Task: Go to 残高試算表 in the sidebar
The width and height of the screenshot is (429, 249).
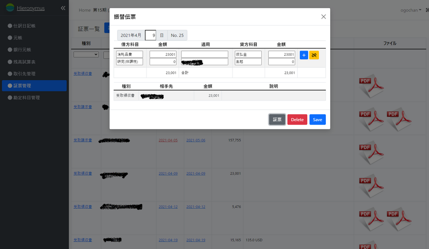Action: [x=24, y=62]
